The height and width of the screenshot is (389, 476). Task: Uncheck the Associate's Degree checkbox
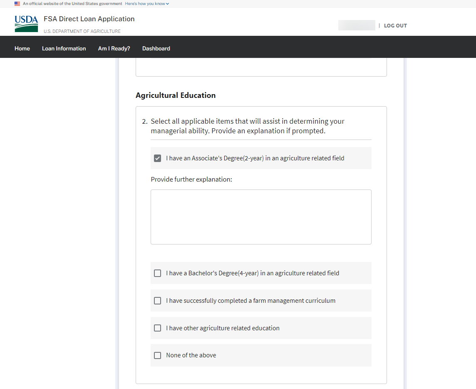157,158
